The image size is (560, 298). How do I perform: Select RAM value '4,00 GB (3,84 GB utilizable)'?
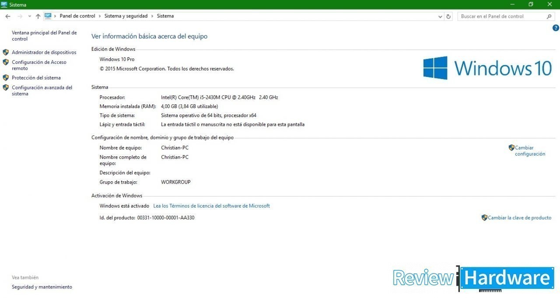click(x=189, y=107)
